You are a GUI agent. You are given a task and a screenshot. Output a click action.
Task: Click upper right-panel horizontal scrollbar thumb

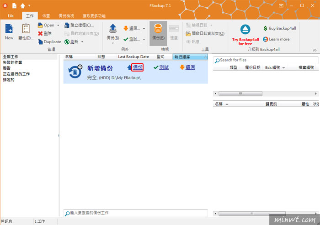click(x=240, y=94)
